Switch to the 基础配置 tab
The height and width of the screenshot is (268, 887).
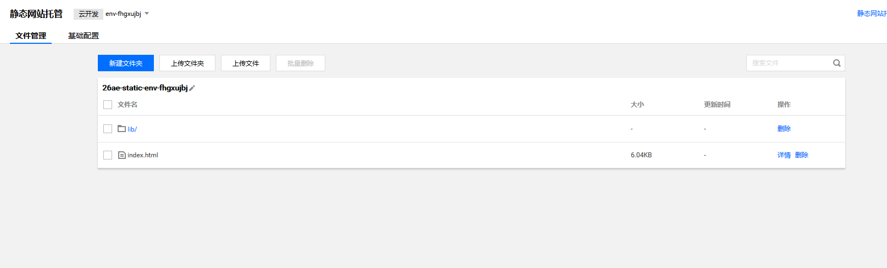[x=84, y=36]
